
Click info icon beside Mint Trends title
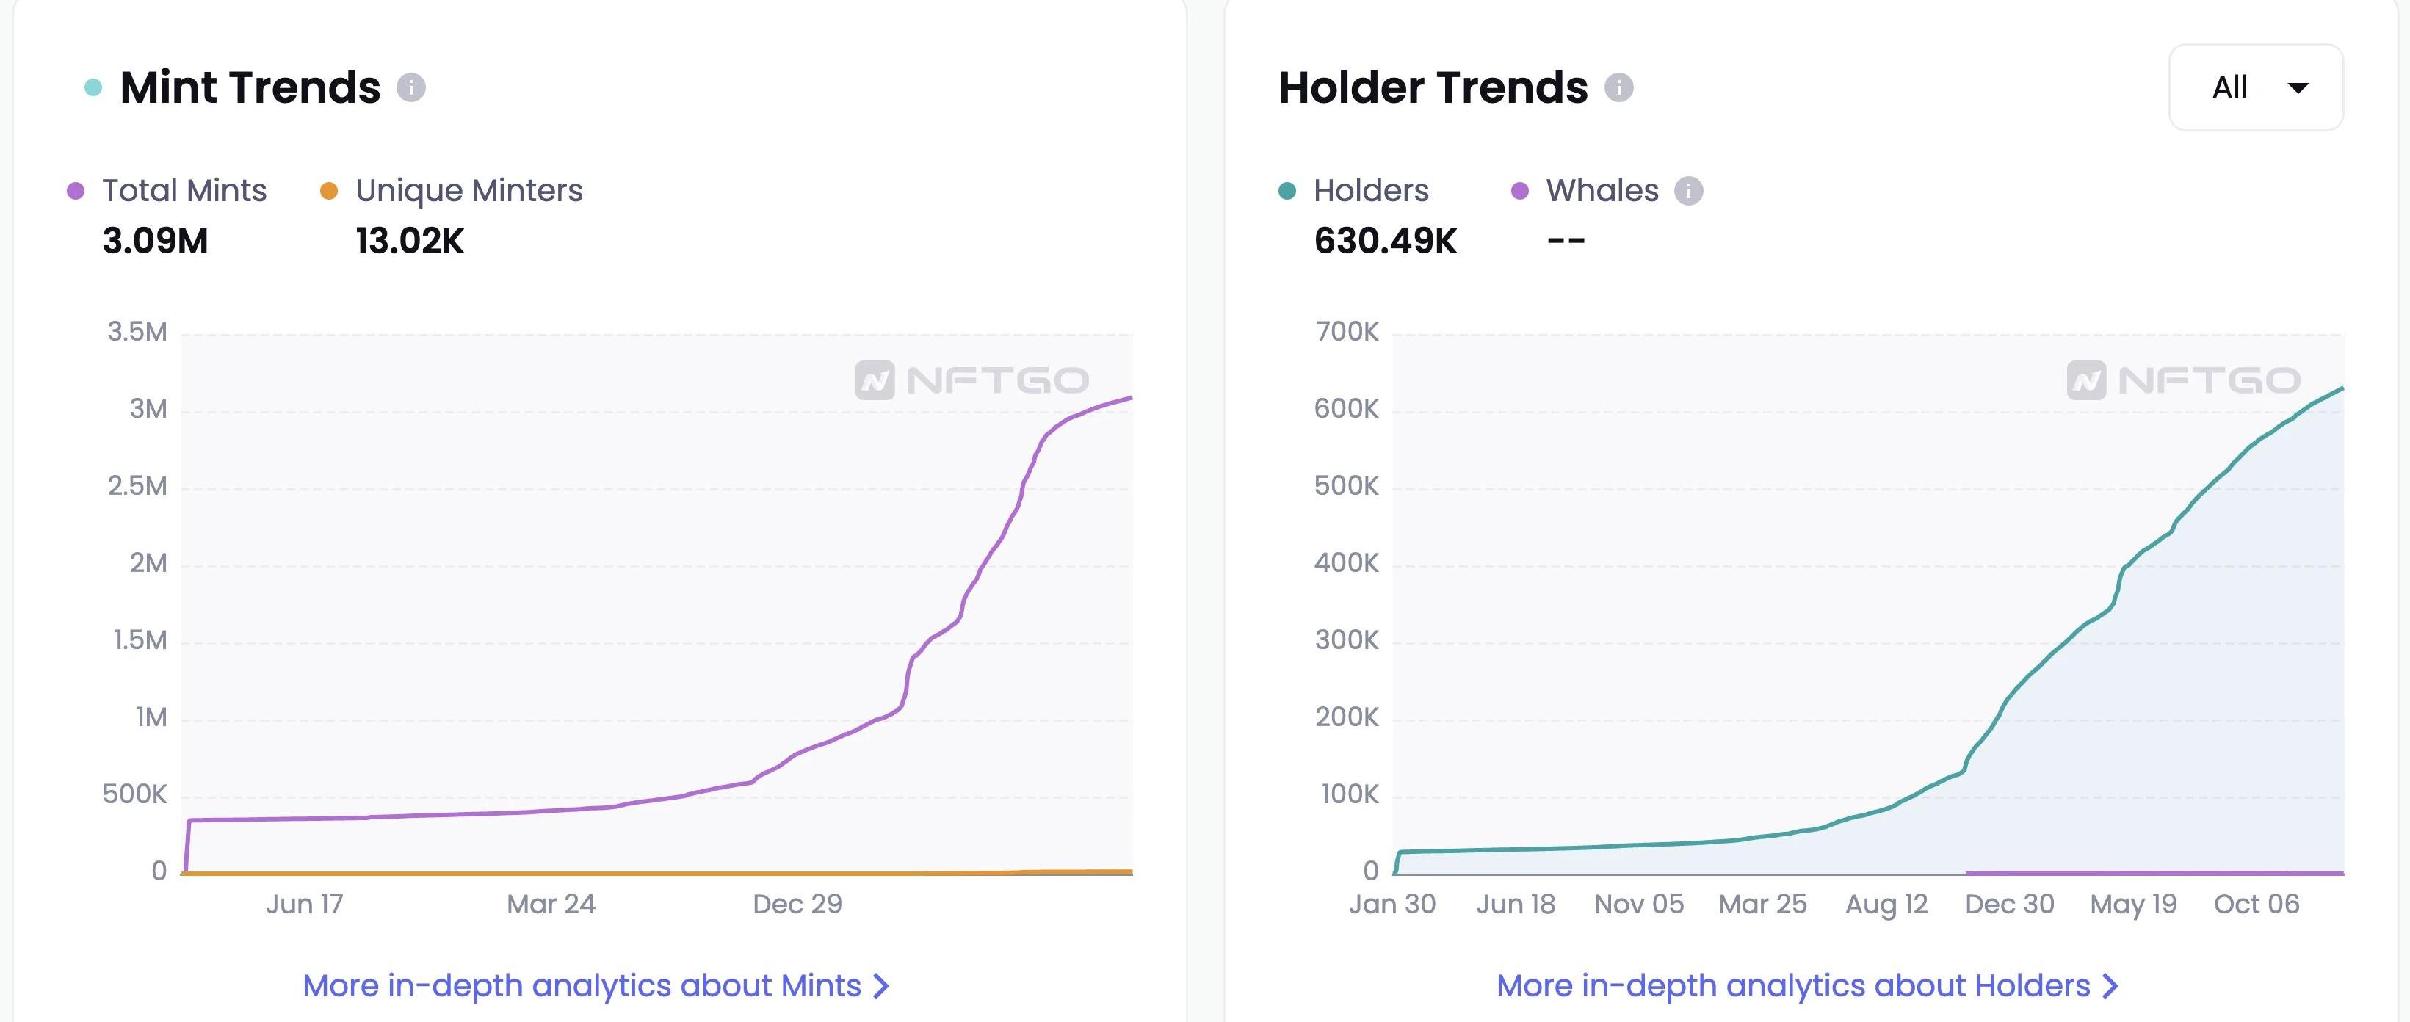[410, 88]
